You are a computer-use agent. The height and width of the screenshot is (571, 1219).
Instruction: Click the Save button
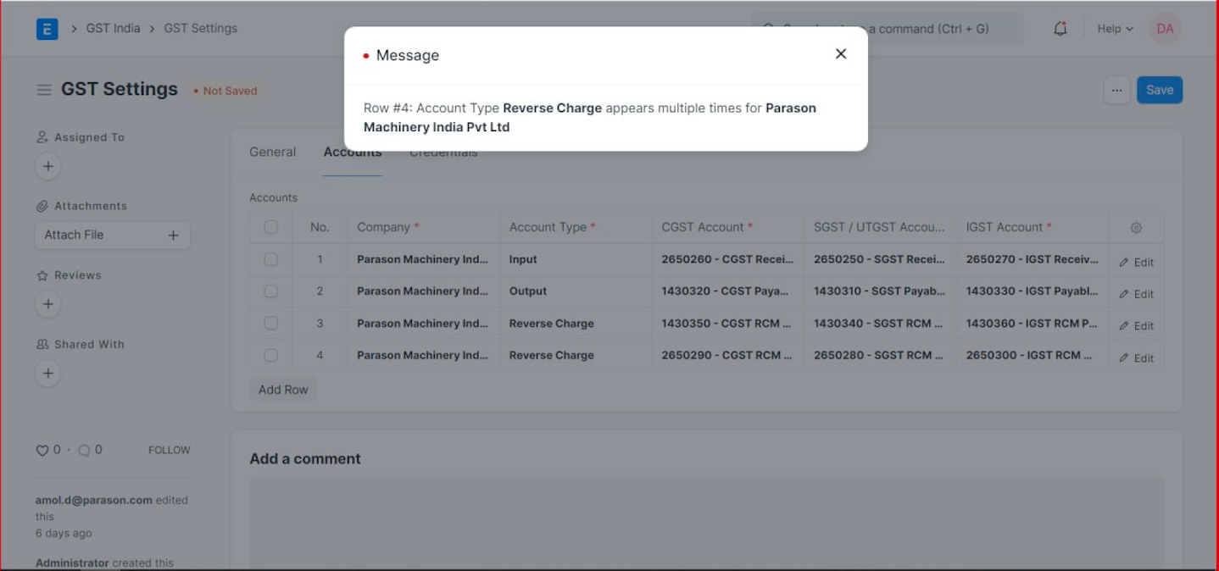point(1159,89)
